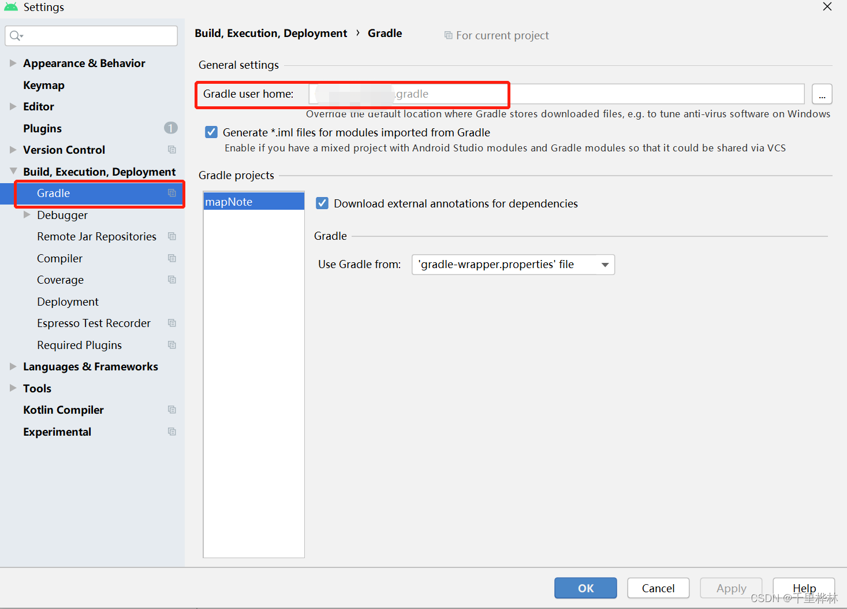Click project-level icon beside Experimental

(171, 432)
